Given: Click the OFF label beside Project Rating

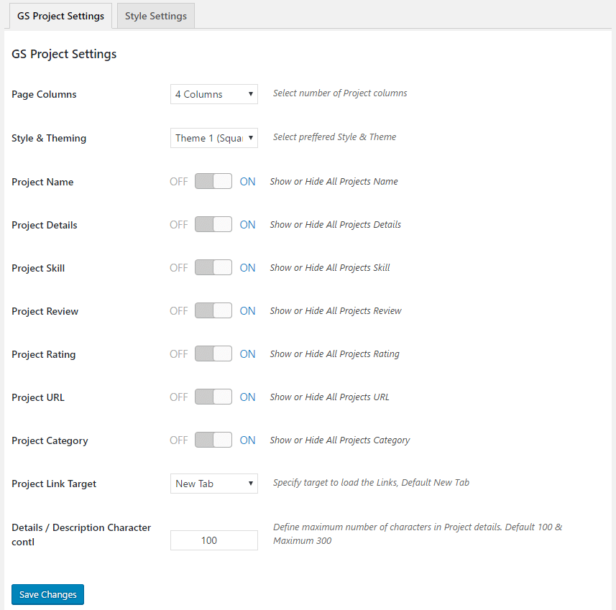Looking at the screenshot, I should 178,353.
